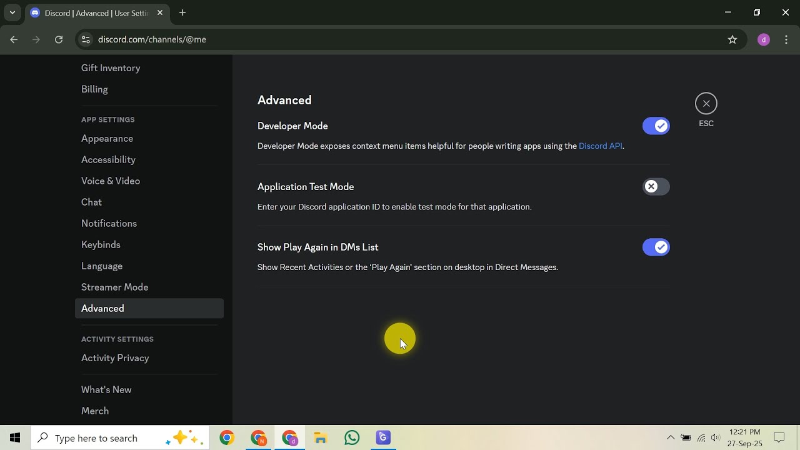
Task: Open the battery status tray icon
Action: (686, 438)
